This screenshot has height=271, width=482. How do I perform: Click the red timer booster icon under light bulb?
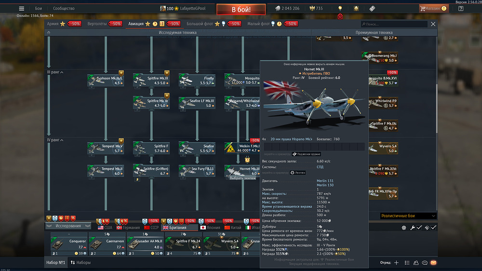point(340,16)
